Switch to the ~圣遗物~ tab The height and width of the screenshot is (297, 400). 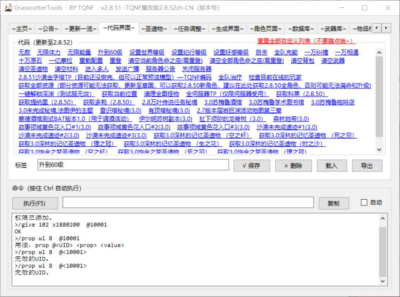pos(154,29)
